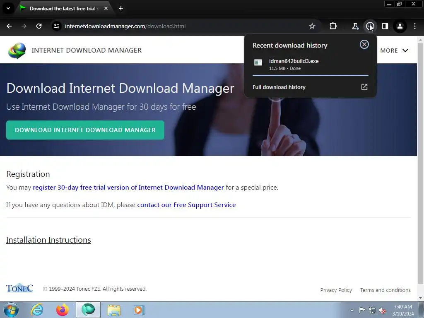This screenshot has width=424, height=318.
Task: Open Chrome Labs flask icon
Action: 355,26
